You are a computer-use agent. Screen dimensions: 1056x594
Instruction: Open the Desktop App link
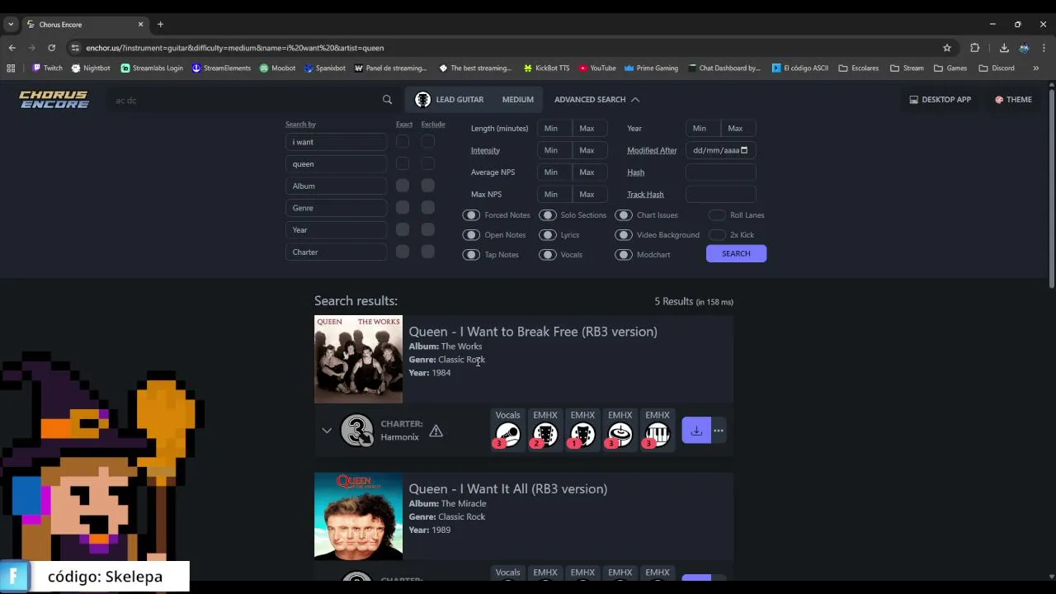[x=940, y=100]
